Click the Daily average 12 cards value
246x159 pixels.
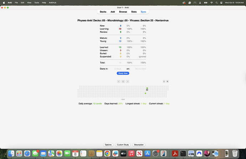97,104
